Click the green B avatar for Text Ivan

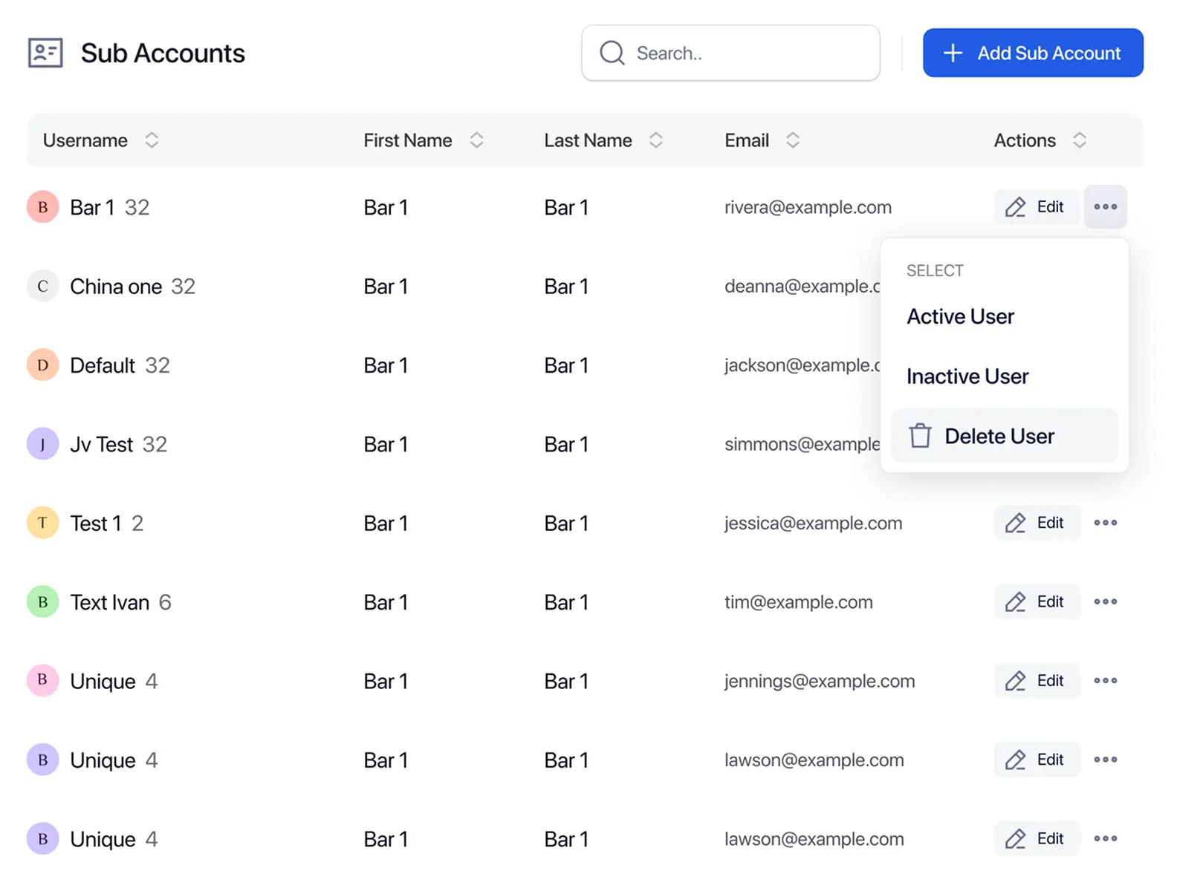tap(43, 601)
